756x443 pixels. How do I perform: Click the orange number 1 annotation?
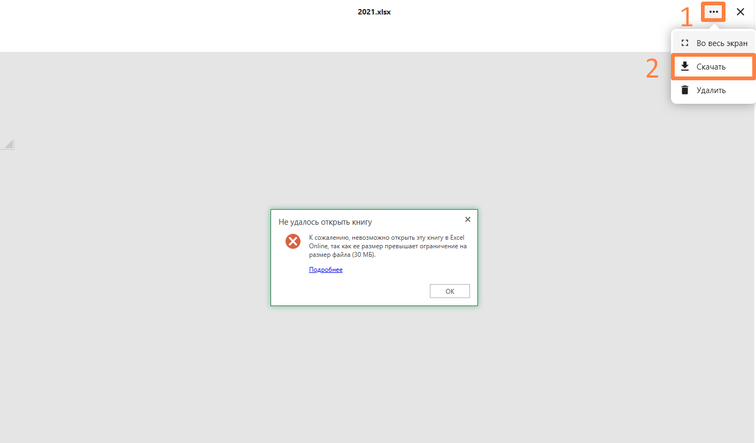coord(686,18)
